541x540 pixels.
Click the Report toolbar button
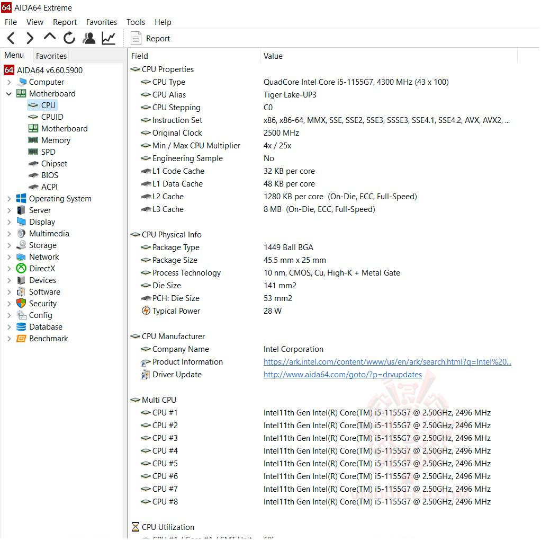(150, 38)
